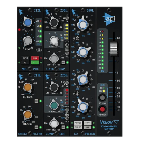Click the fader track at 0 mark
Viewport: 143px width, 143px height.
coord(114,61)
